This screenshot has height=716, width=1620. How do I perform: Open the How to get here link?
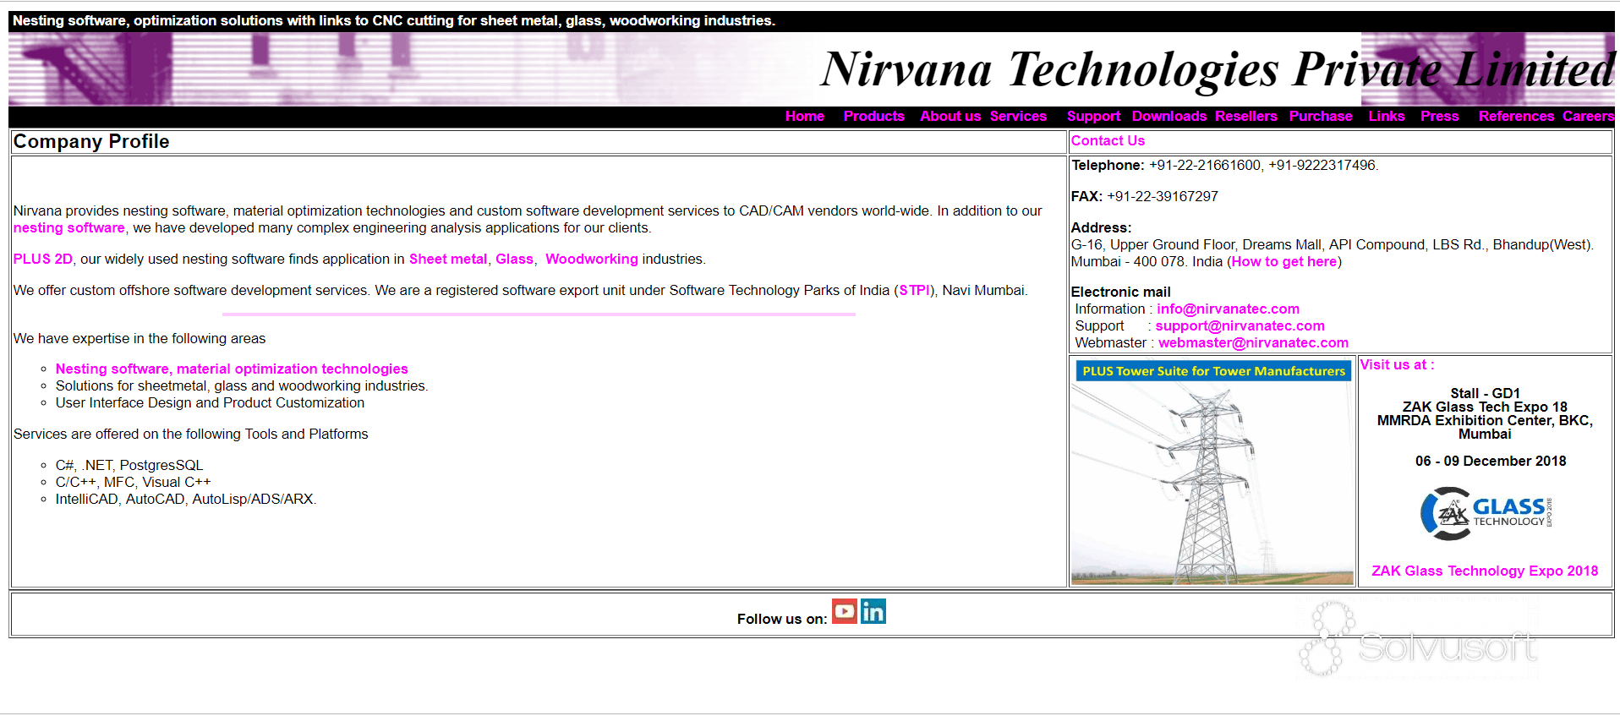1284,262
